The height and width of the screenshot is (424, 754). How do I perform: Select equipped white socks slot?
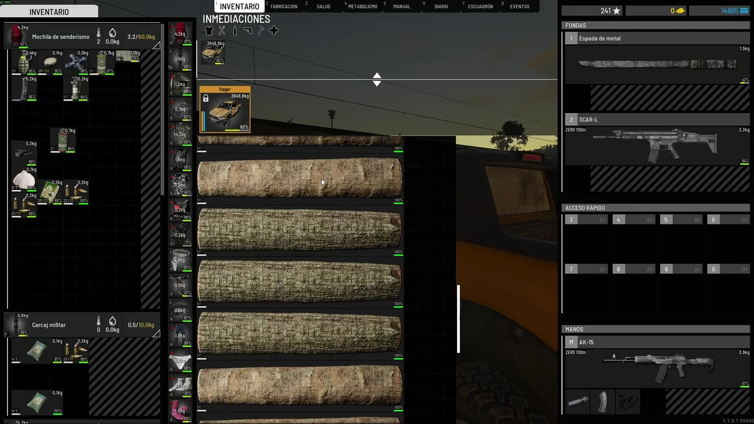pos(180,386)
